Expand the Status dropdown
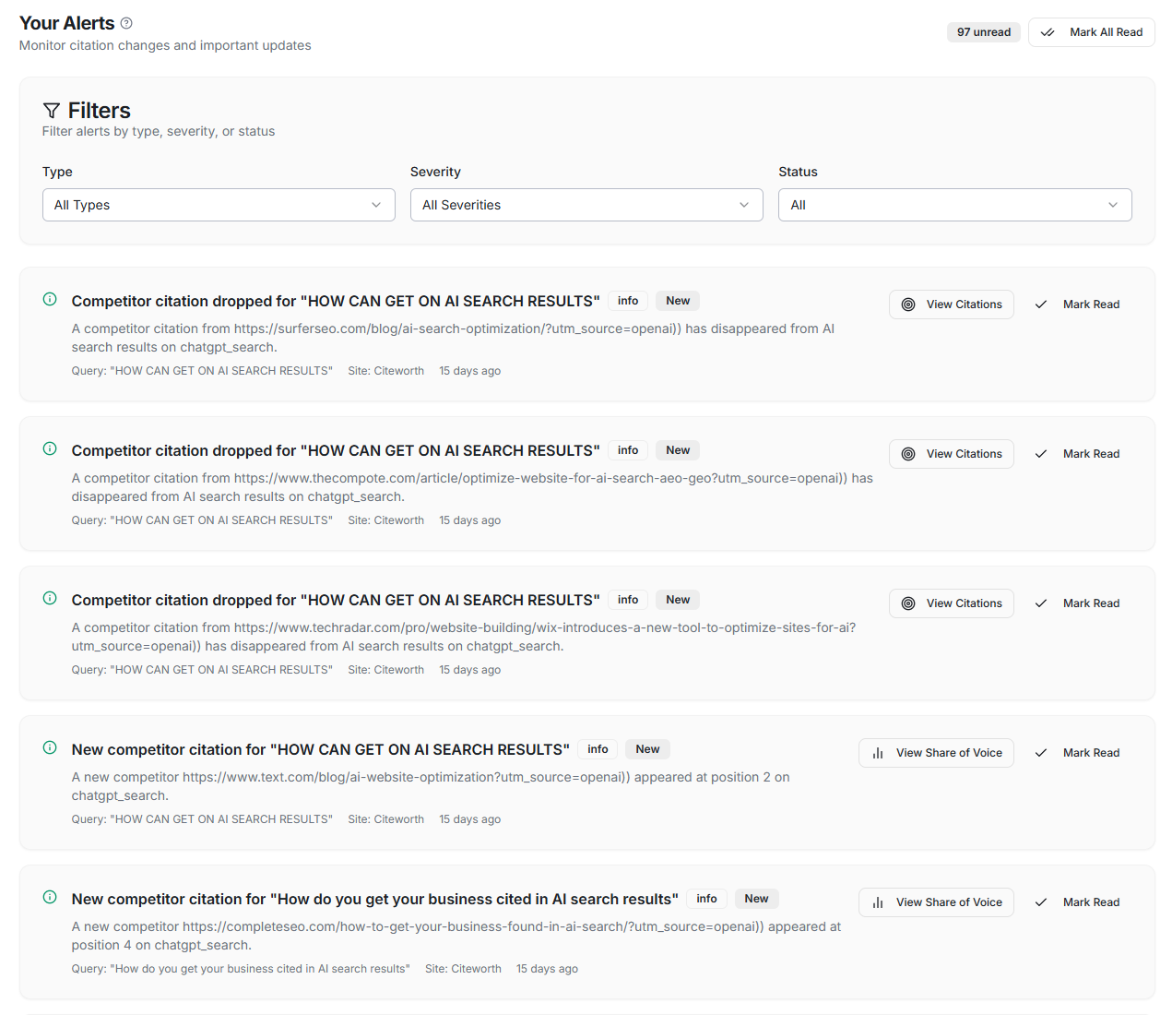The height and width of the screenshot is (1015, 1172). 954,205
